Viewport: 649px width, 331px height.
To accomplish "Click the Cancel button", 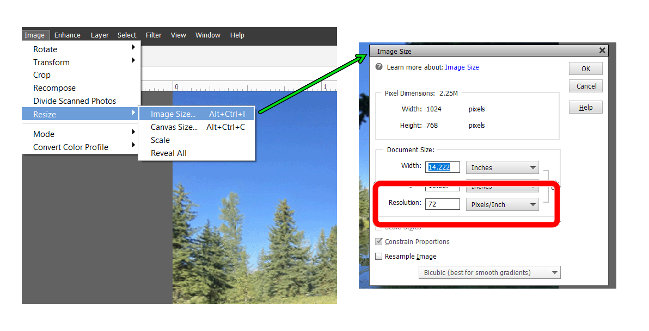I will pos(585,86).
